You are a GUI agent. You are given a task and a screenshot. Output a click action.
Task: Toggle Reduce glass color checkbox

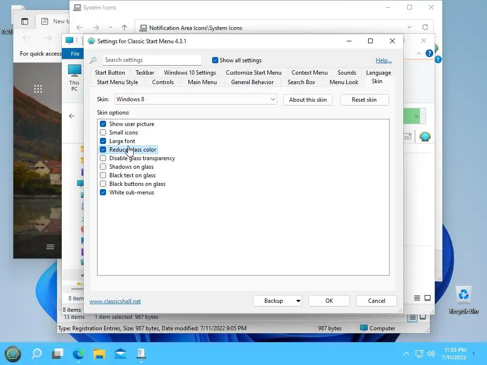103,150
